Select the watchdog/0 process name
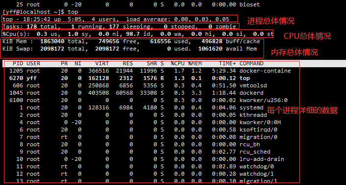 coord(257,166)
